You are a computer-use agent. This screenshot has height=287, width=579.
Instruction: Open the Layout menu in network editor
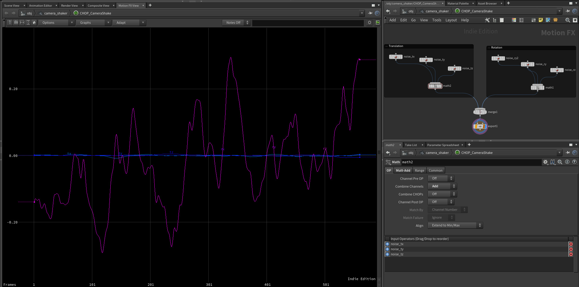pos(451,20)
